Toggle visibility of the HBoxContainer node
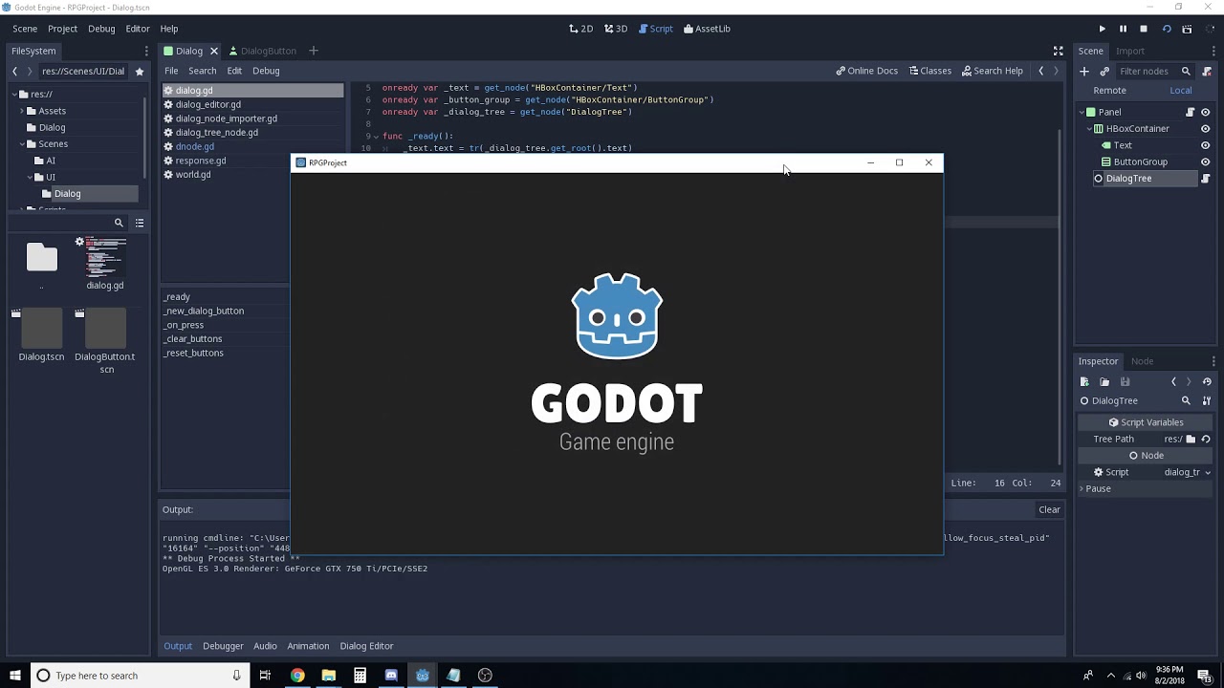This screenshot has width=1224, height=688. 1205,129
